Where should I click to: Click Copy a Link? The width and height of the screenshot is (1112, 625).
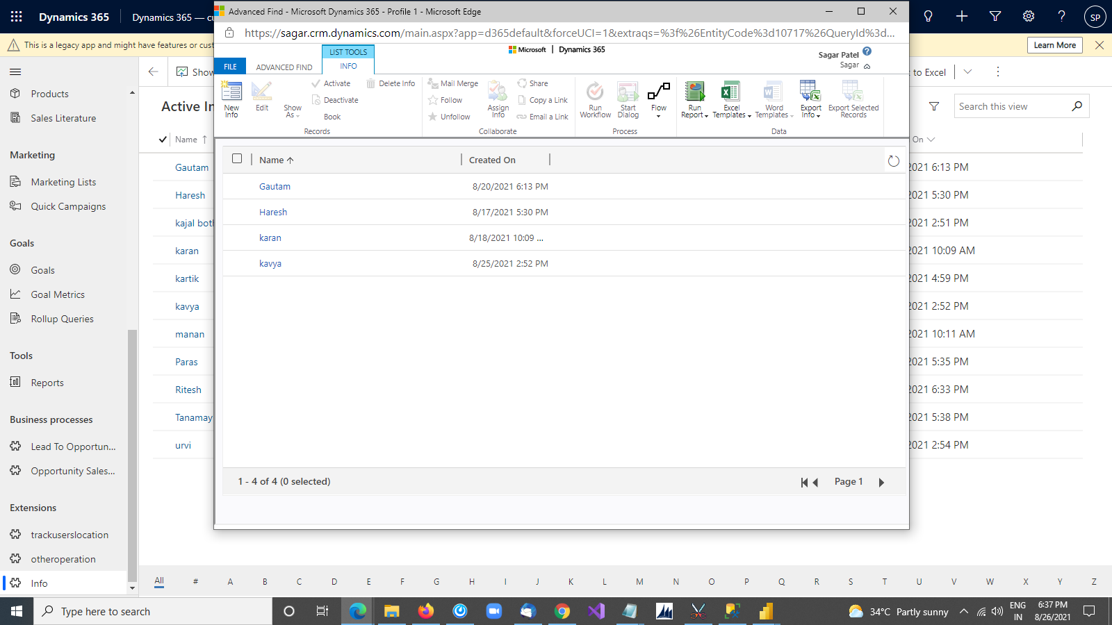pyautogui.click(x=543, y=100)
